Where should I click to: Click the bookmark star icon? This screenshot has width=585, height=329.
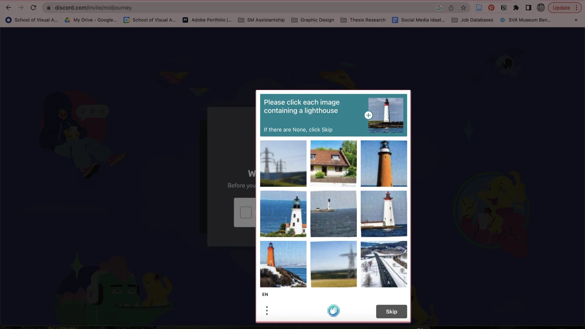[x=463, y=8]
